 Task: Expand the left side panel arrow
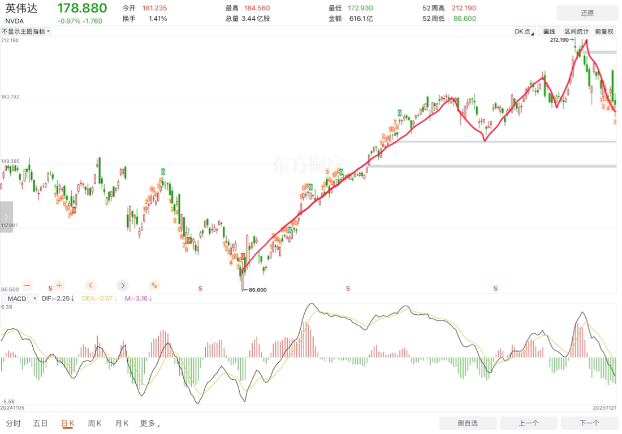click(x=6, y=217)
